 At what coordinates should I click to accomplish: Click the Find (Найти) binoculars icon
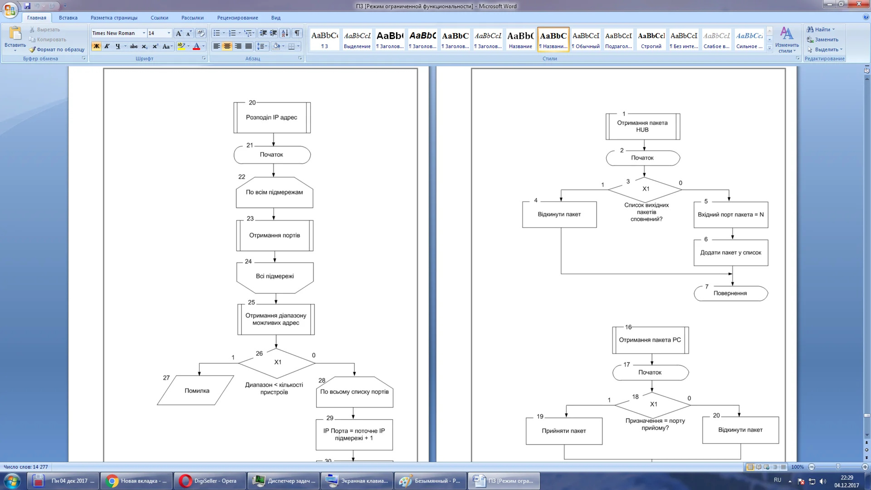point(810,29)
